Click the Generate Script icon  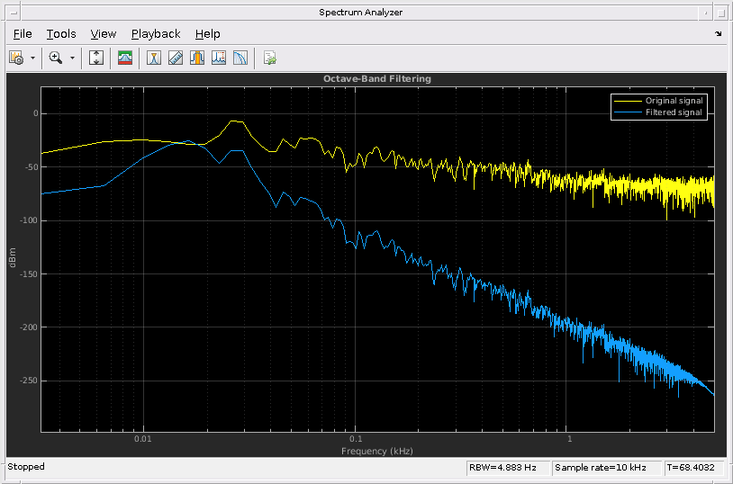[x=269, y=58]
